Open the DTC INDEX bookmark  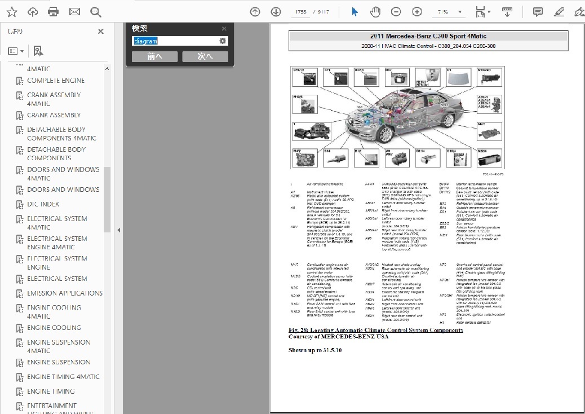point(43,204)
